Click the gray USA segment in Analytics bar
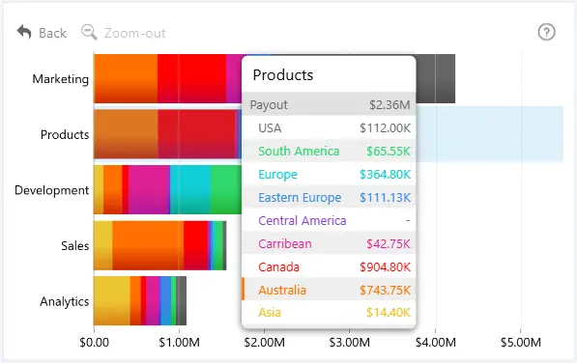Image resolution: width=577 pixels, height=363 pixels. coord(182,301)
